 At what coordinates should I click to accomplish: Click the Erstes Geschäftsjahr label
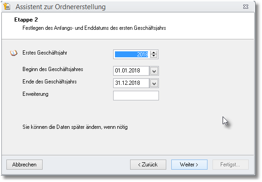(45, 53)
